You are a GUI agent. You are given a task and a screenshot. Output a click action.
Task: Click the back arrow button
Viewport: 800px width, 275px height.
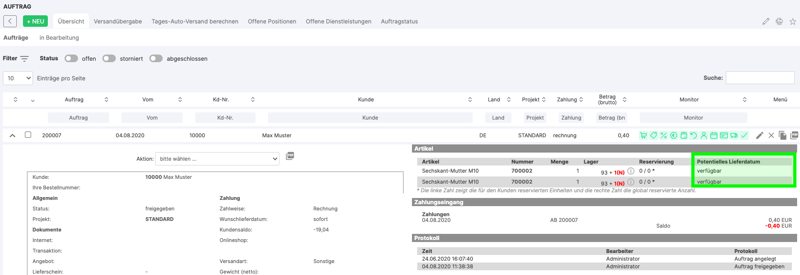pyautogui.click(x=10, y=21)
